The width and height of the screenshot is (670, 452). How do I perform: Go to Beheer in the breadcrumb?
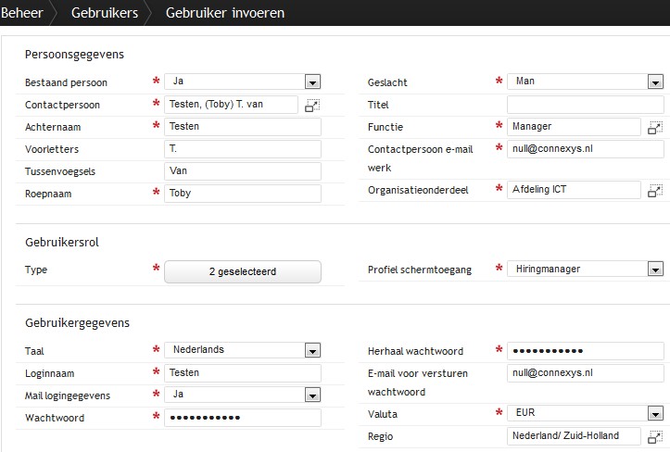pyautogui.click(x=22, y=13)
